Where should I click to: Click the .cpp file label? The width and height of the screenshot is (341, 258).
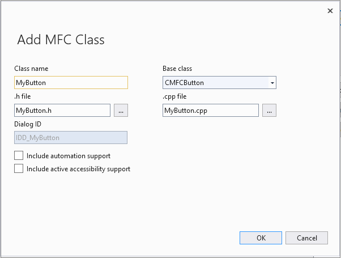coord(174,96)
